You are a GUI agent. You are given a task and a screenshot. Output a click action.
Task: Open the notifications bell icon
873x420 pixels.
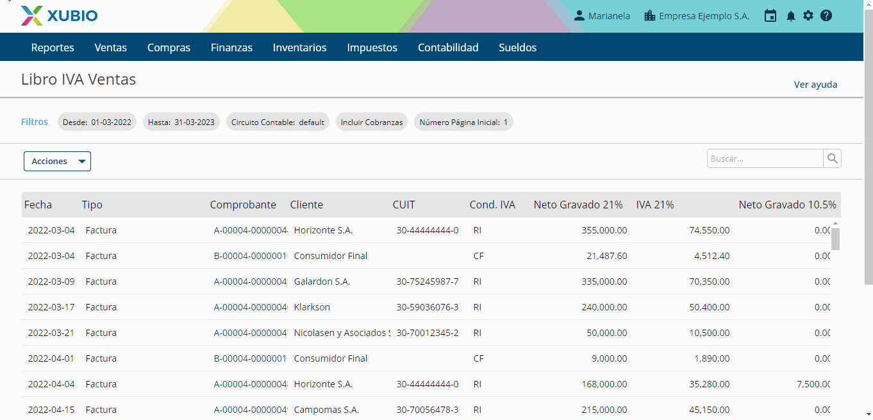(x=791, y=16)
